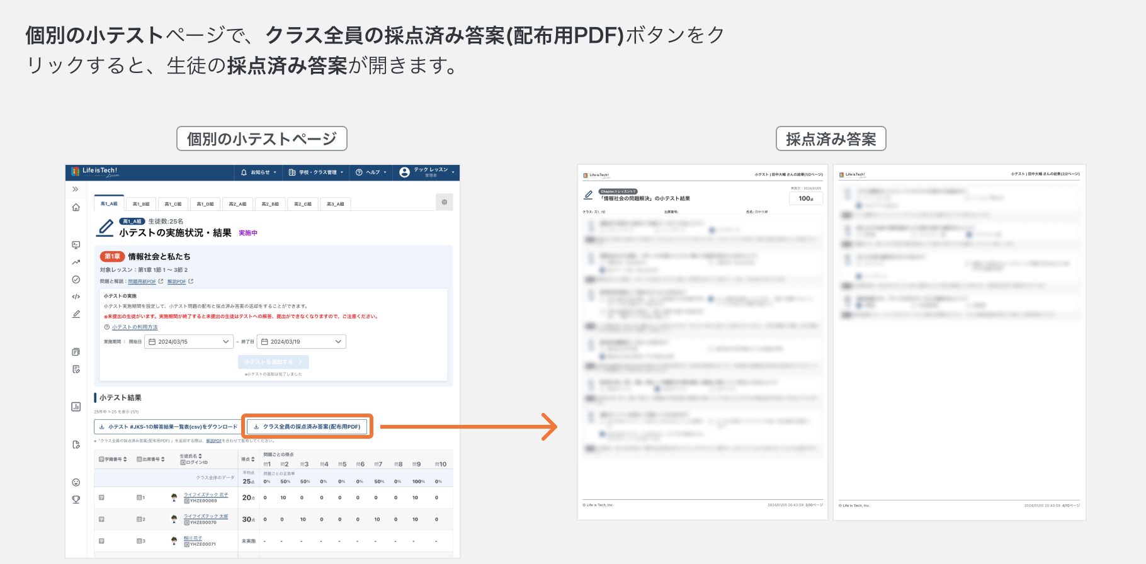The image size is (1146, 564).
Task: Click the 問9 100% correct rate
Action: (x=418, y=482)
